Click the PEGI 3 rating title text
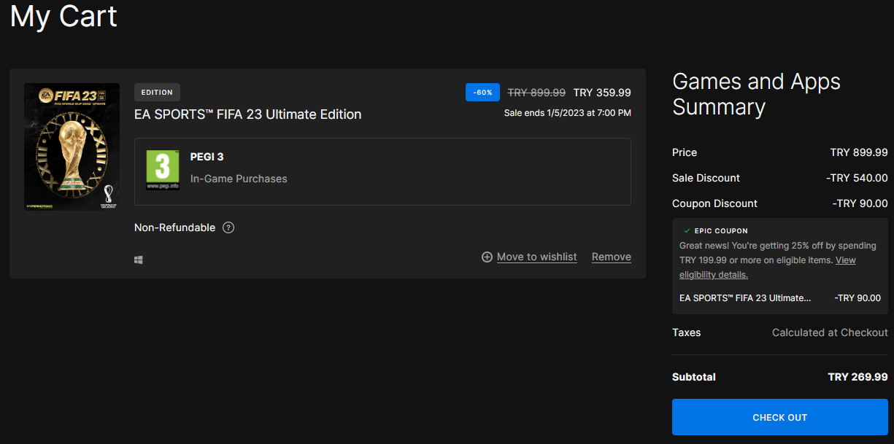 [x=207, y=157]
